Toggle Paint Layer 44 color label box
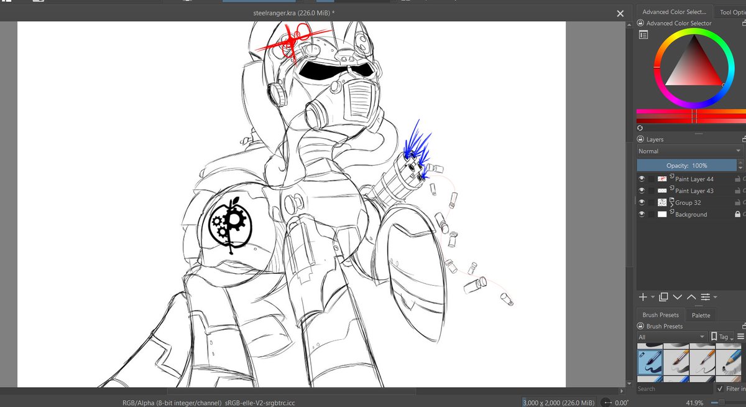The height and width of the screenshot is (407, 746). point(652,179)
